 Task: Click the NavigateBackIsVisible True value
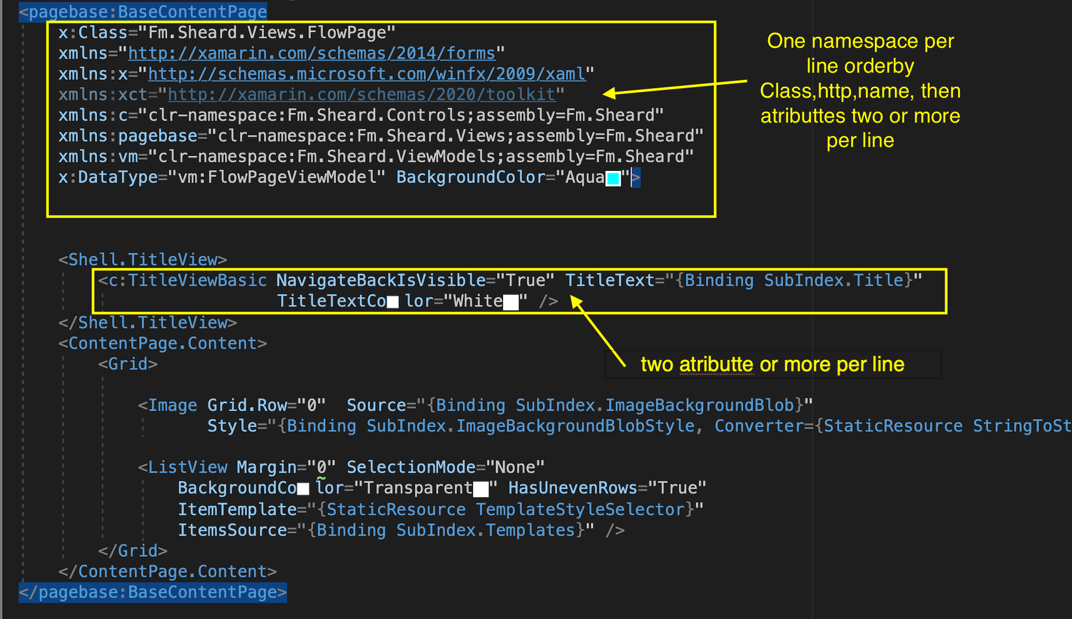tap(529, 280)
